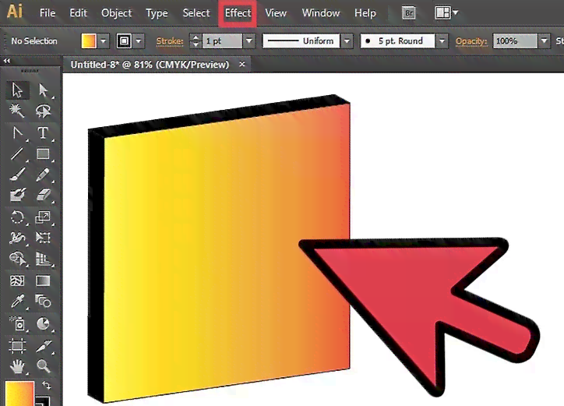Select the Symbol Sprayer tool
This screenshot has width=564, height=406.
coord(17,323)
